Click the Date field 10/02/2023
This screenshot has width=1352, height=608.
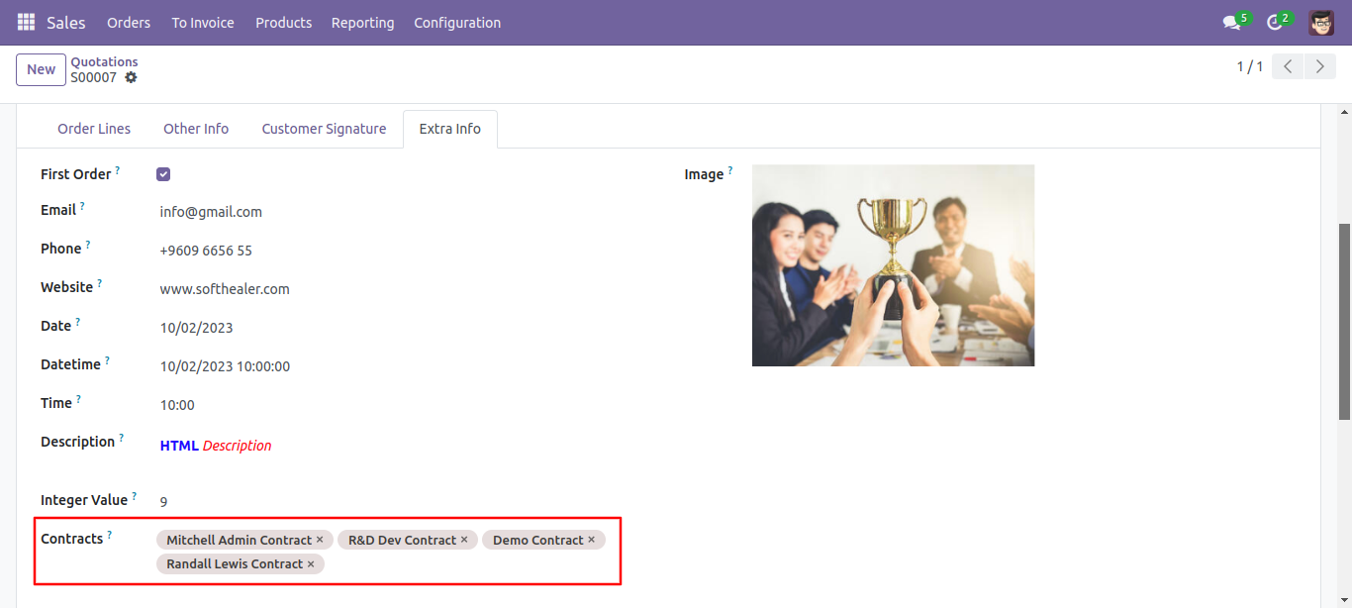click(197, 328)
